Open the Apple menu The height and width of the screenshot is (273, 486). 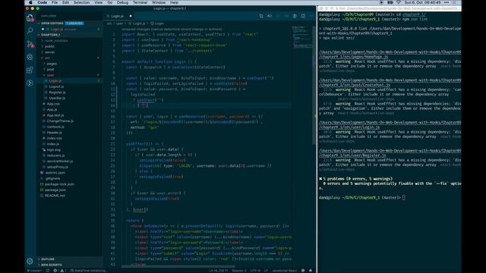30,2
